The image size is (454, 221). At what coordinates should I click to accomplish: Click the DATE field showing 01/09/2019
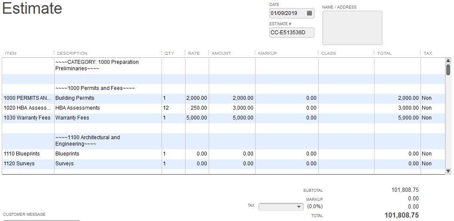[292, 13]
